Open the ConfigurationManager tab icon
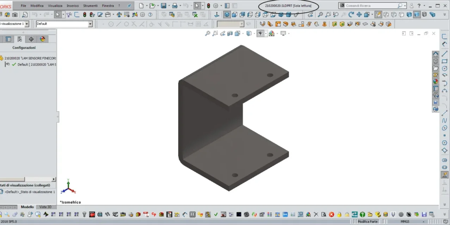Image resolution: width=450 pixels, height=225 pixels. [x=20, y=39]
